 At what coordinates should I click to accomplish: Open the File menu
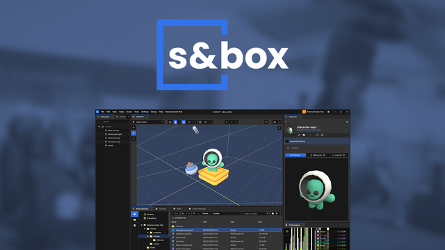tap(102, 112)
